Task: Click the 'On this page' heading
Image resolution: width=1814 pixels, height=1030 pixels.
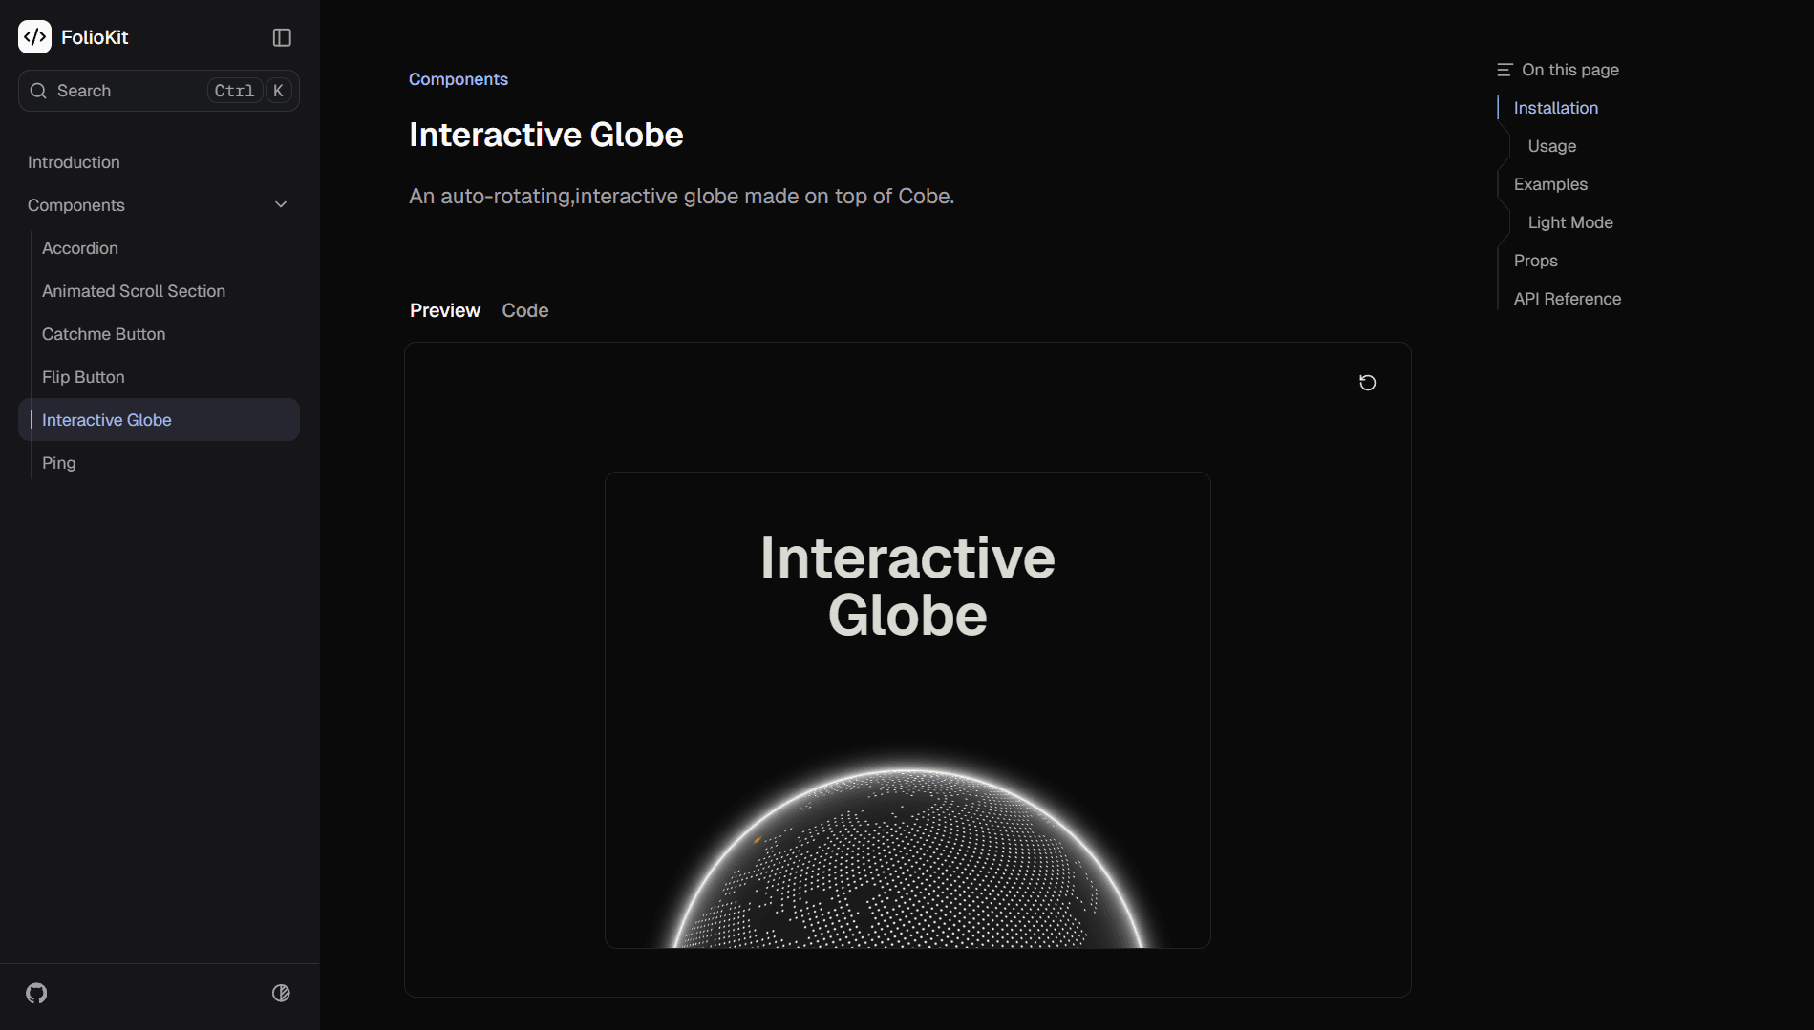Action: [1570, 70]
